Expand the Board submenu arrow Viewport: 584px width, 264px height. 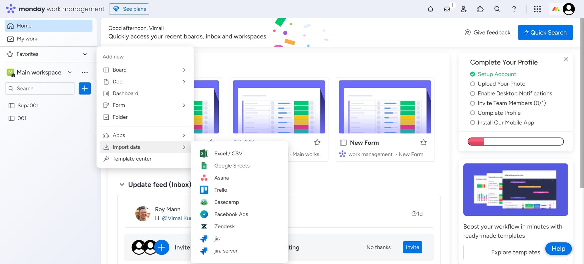pyautogui.click(x=184, y=70)
